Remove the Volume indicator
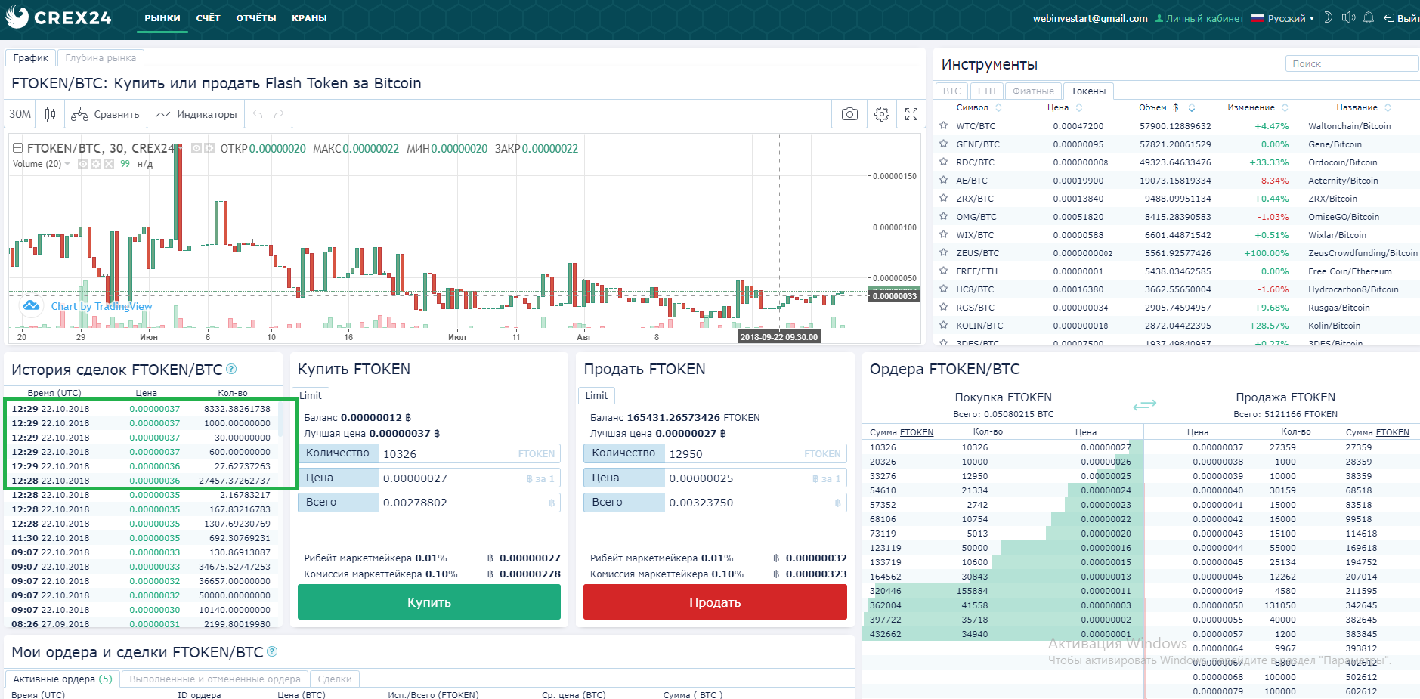Screen dimensions: 1420x699 [x=109, y=164]
